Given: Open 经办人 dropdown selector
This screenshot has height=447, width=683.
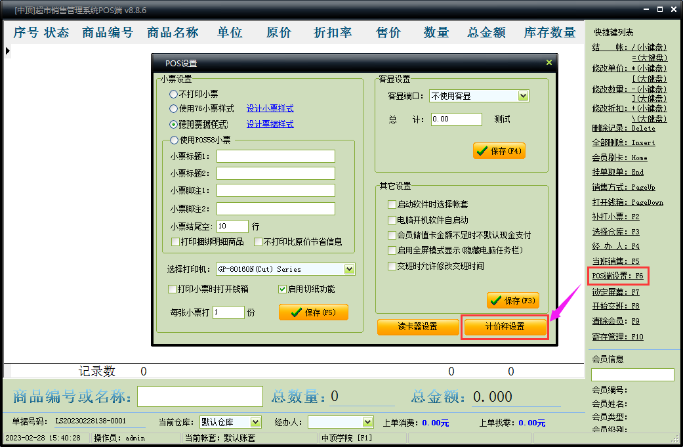Looking at the screenshot, I should pyautogui.click(x=368, y=422).
